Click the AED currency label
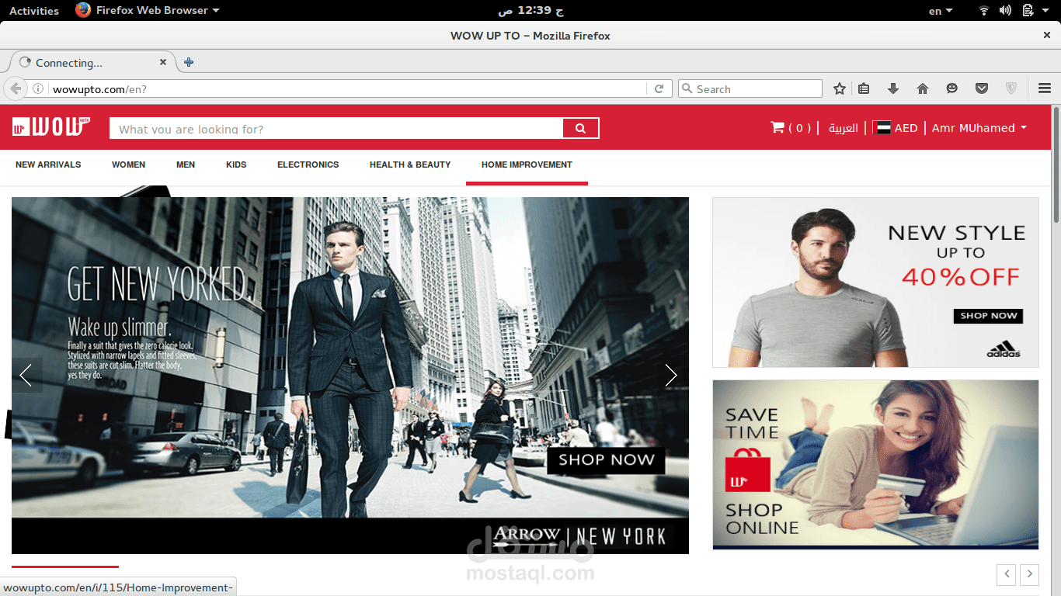This screenshot has height=596, width=1061. pos(906,128)
